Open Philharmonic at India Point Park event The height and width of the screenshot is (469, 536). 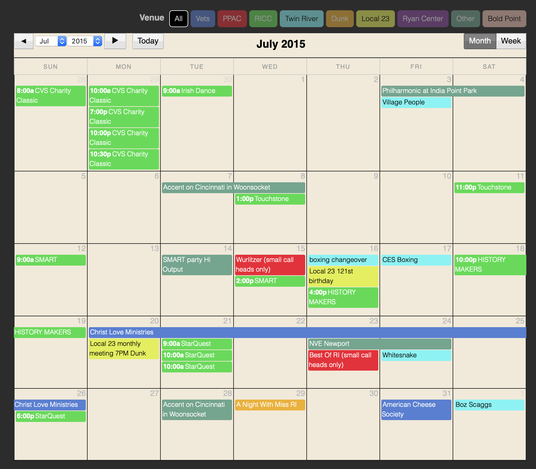click(452, 91)
